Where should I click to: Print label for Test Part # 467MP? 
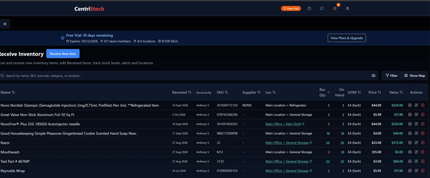410,161
